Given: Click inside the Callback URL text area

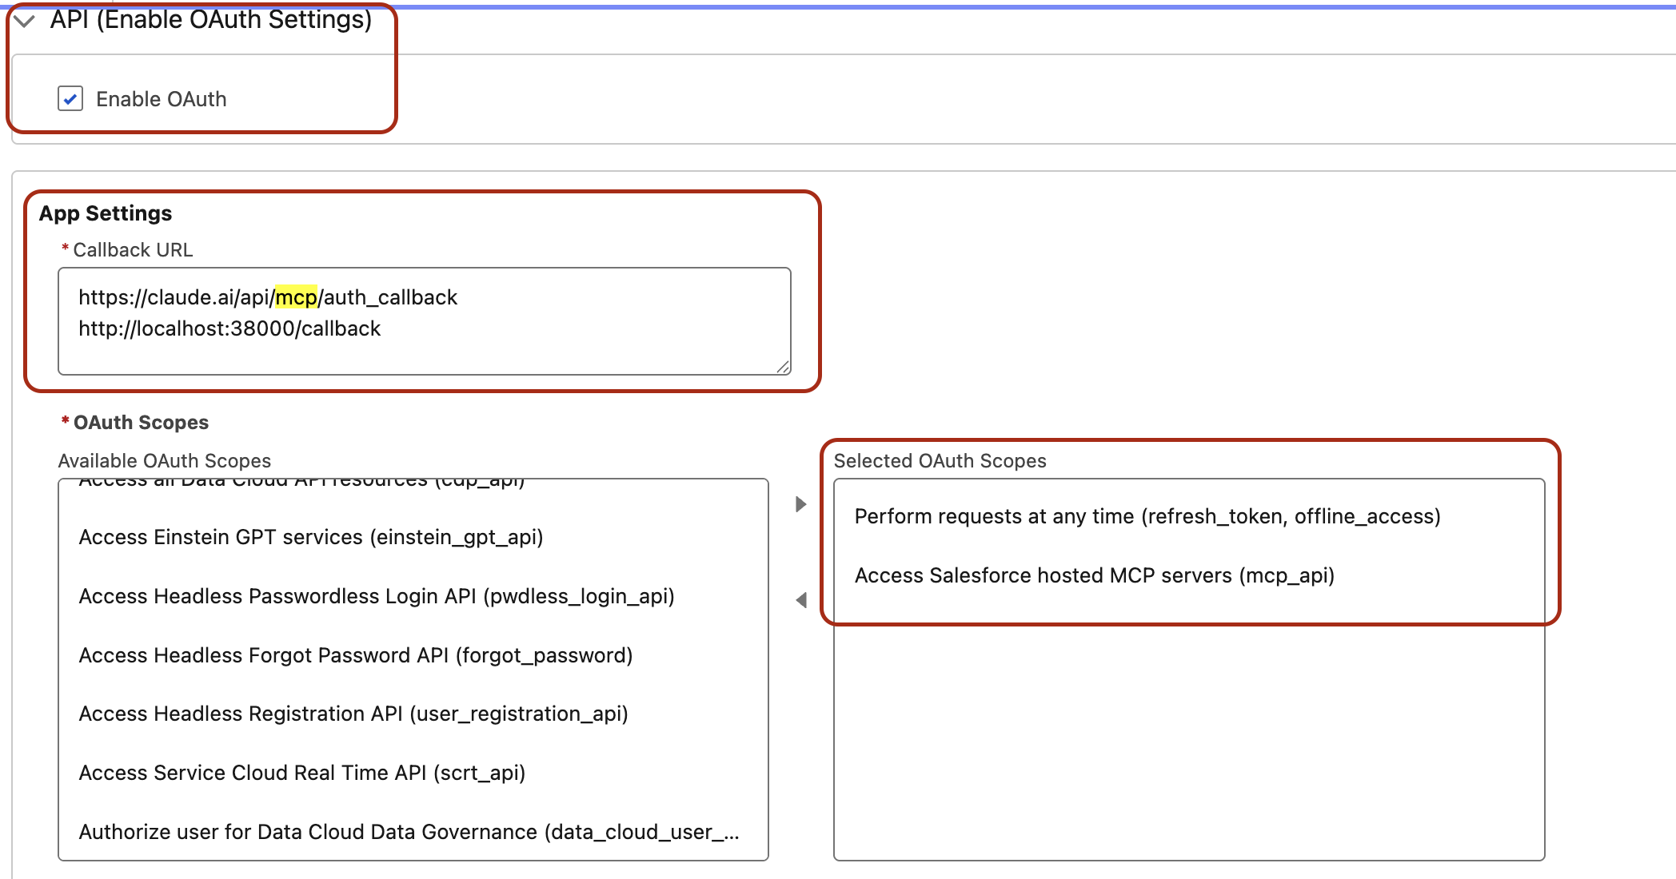Looking at the screenshot, I should (425, 321).
